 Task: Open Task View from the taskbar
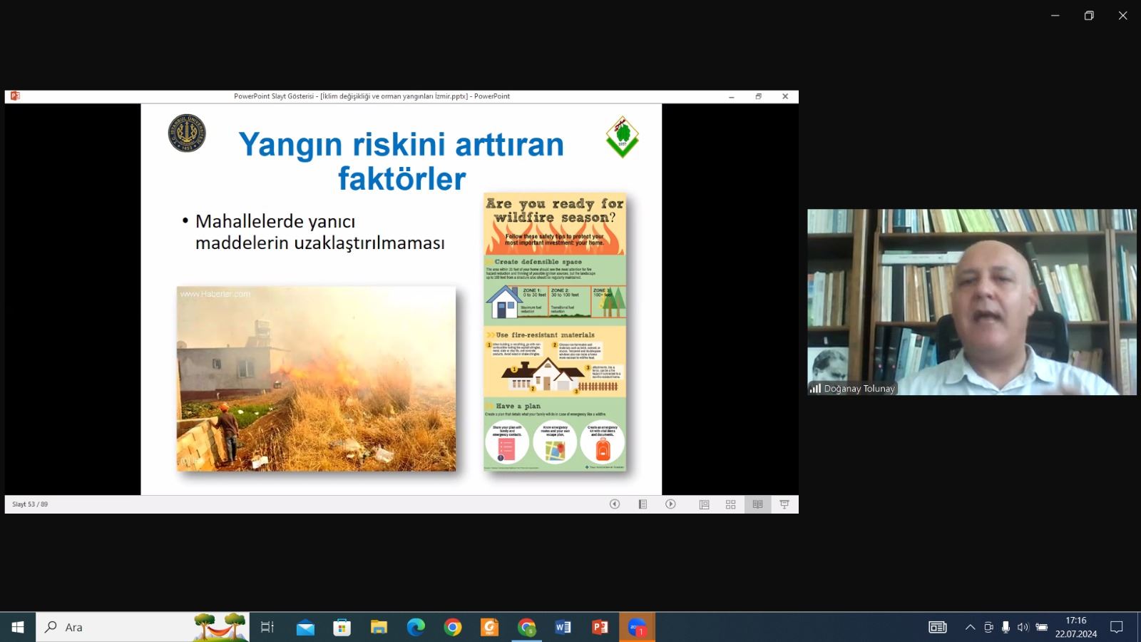[267, 627]
